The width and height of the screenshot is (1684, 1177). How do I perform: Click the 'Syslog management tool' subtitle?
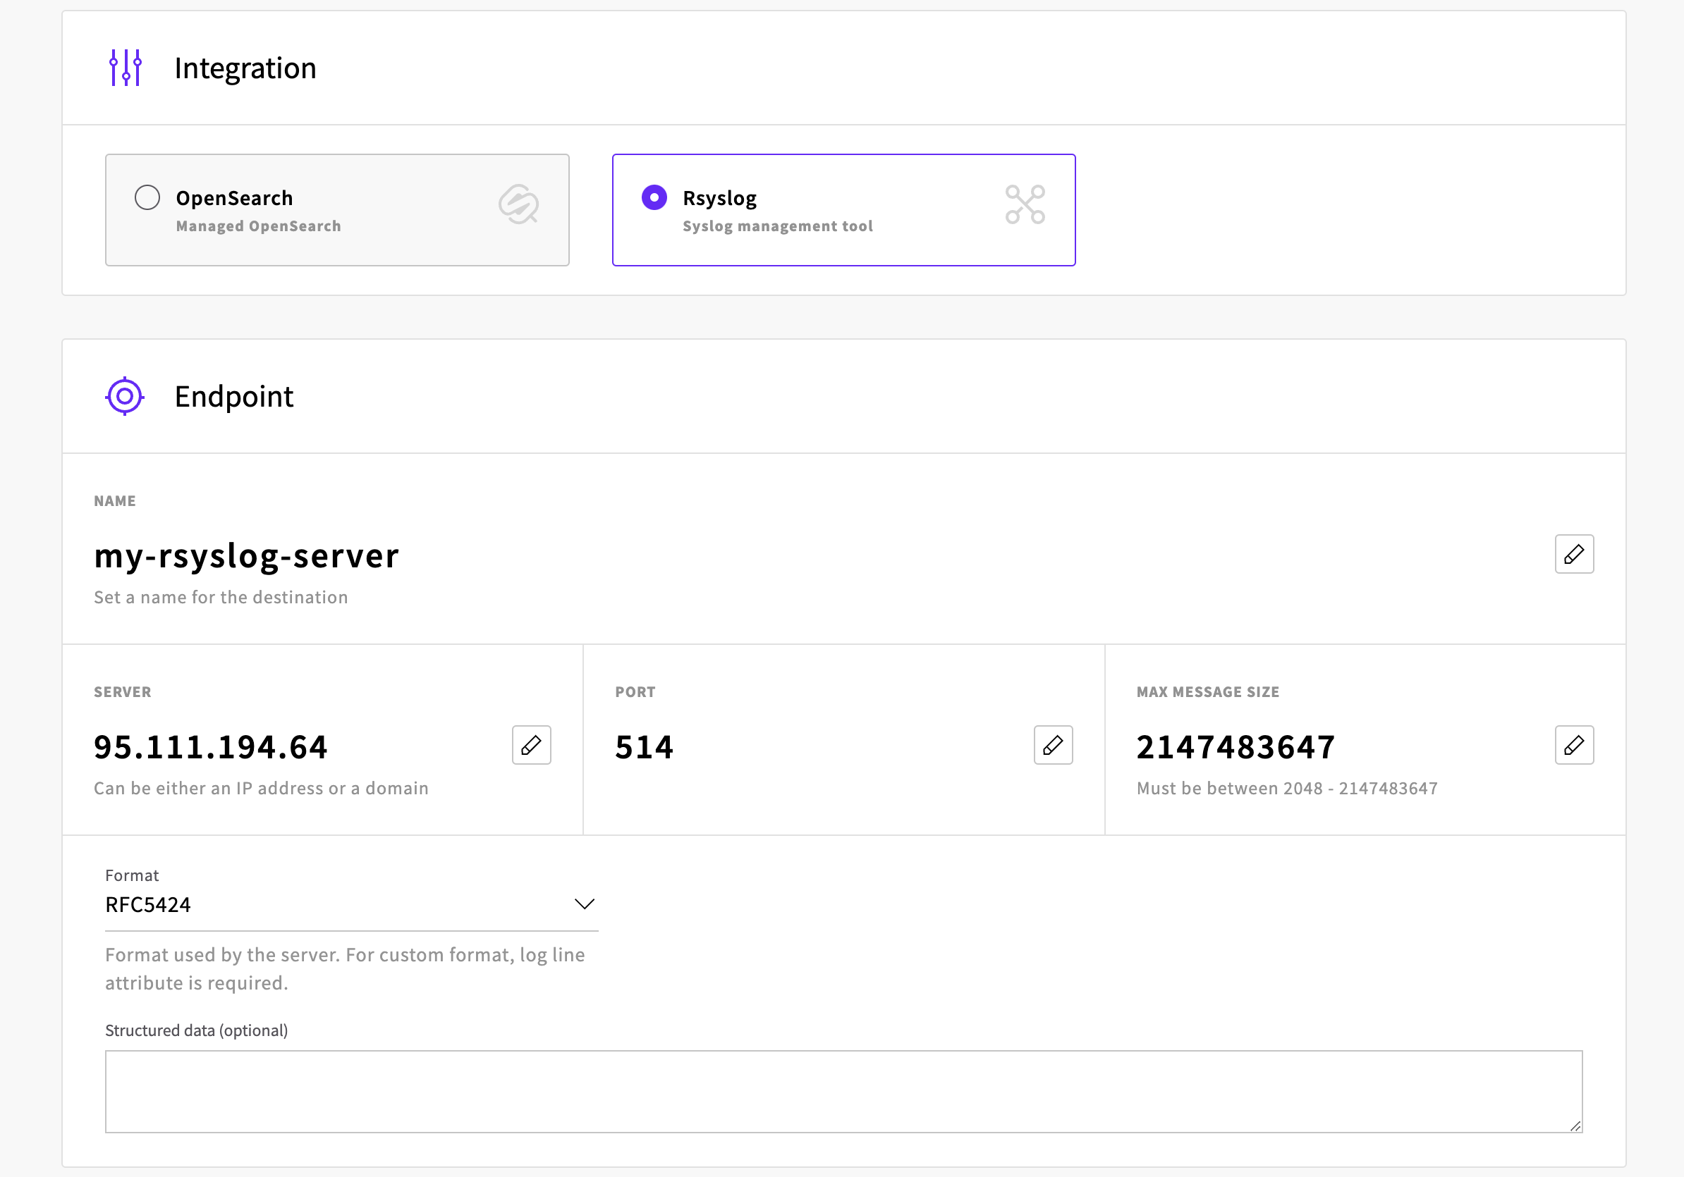pos(777,226)
